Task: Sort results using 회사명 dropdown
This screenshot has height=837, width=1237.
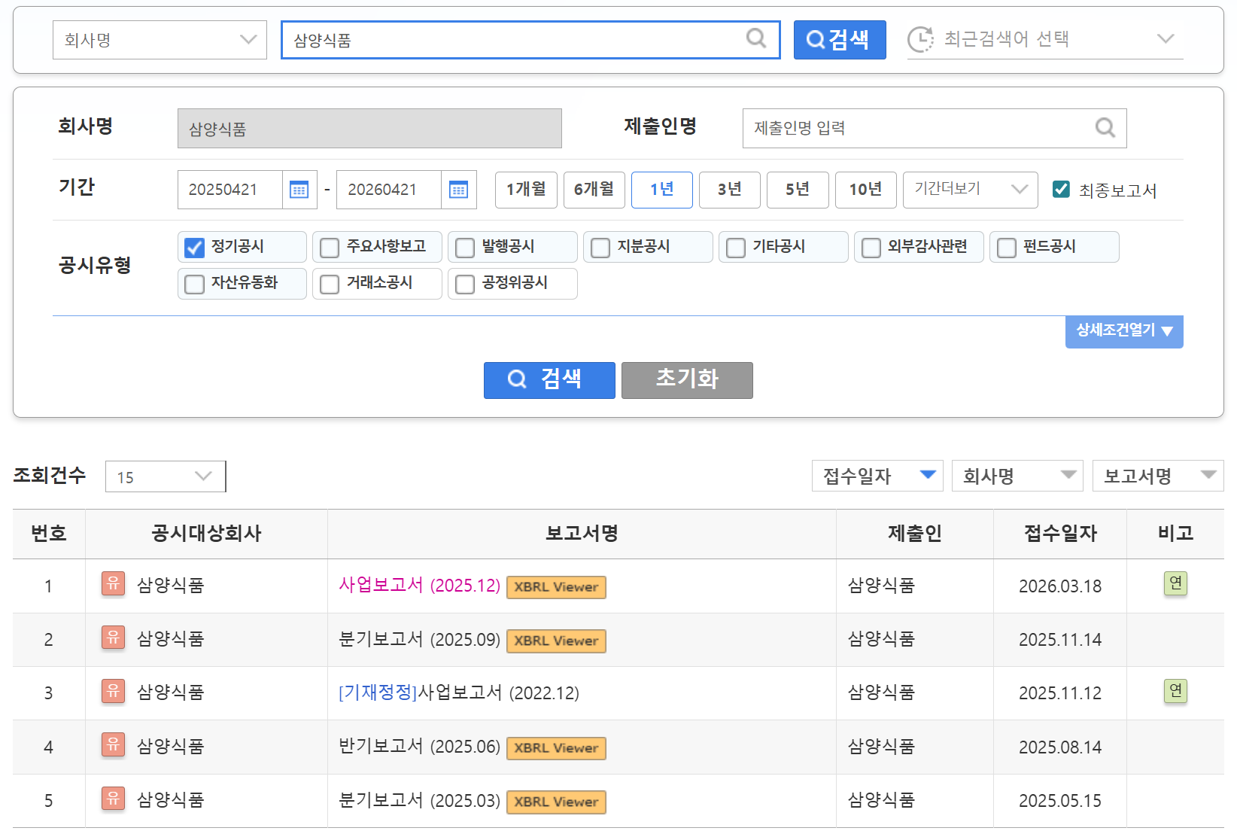Action: [1017, 476]
